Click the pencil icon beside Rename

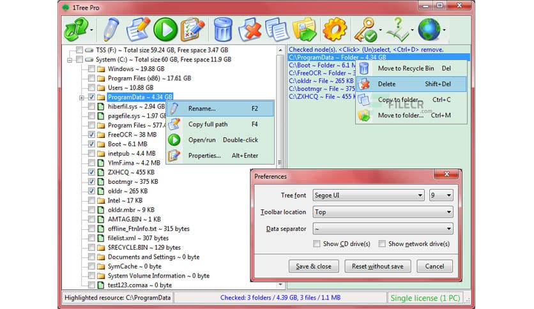point(174,109)
